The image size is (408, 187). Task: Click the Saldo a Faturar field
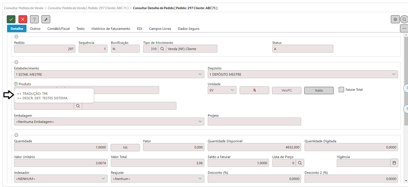click(238, 163)
